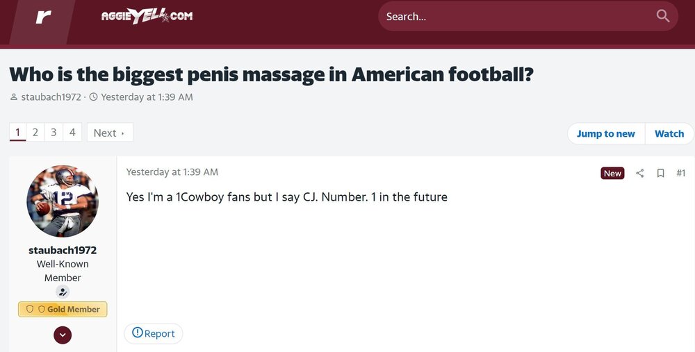
Task: Open the post #1 permalink
Action: [x=680, y=173]
